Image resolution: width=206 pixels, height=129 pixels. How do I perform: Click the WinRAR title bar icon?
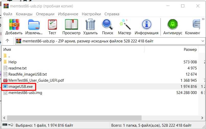6,6
